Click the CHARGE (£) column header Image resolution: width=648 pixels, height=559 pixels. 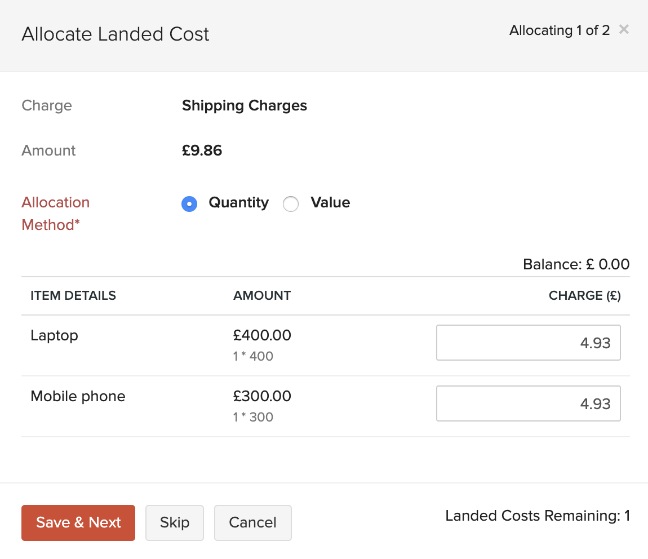[584, 295]
